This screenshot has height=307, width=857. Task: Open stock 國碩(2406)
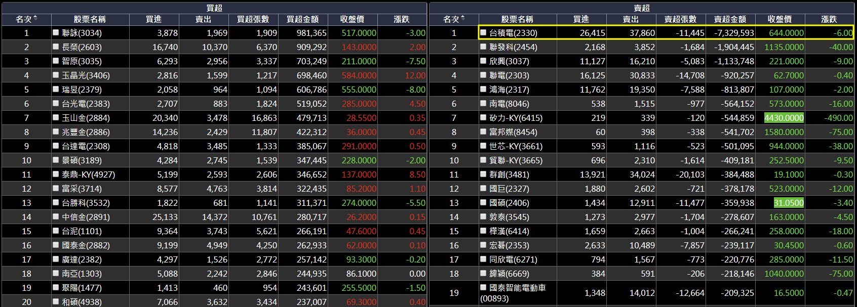pos(509,203)
